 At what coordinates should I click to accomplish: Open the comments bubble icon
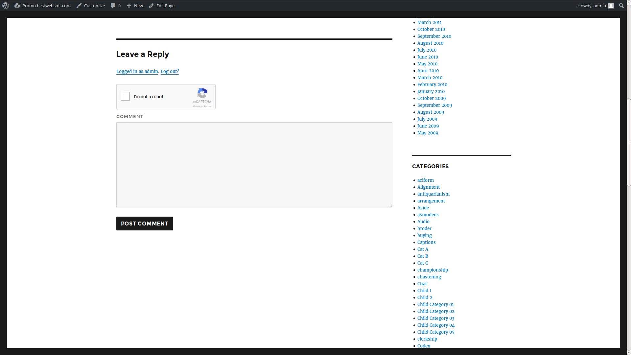(x=113, y=6)
